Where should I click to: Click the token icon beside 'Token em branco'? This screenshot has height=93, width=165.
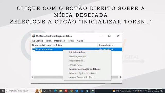click(x=33, y=49)
